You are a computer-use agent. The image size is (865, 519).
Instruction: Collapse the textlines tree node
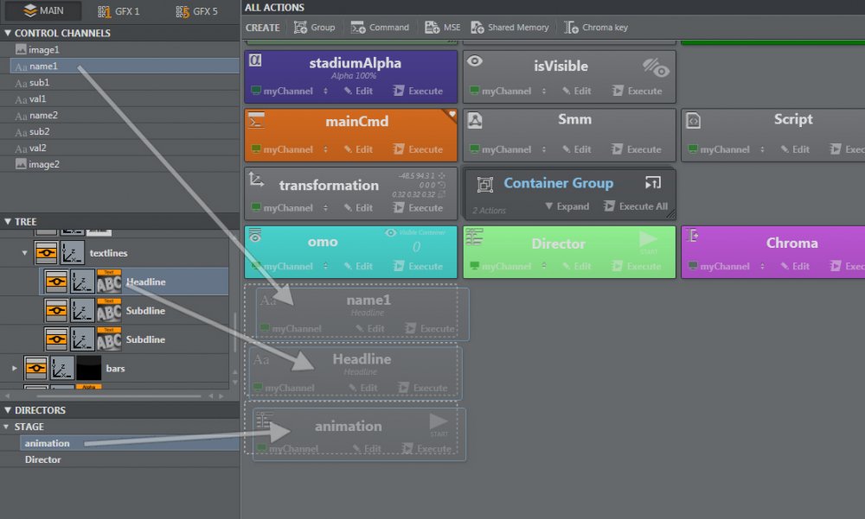point(24,253)
